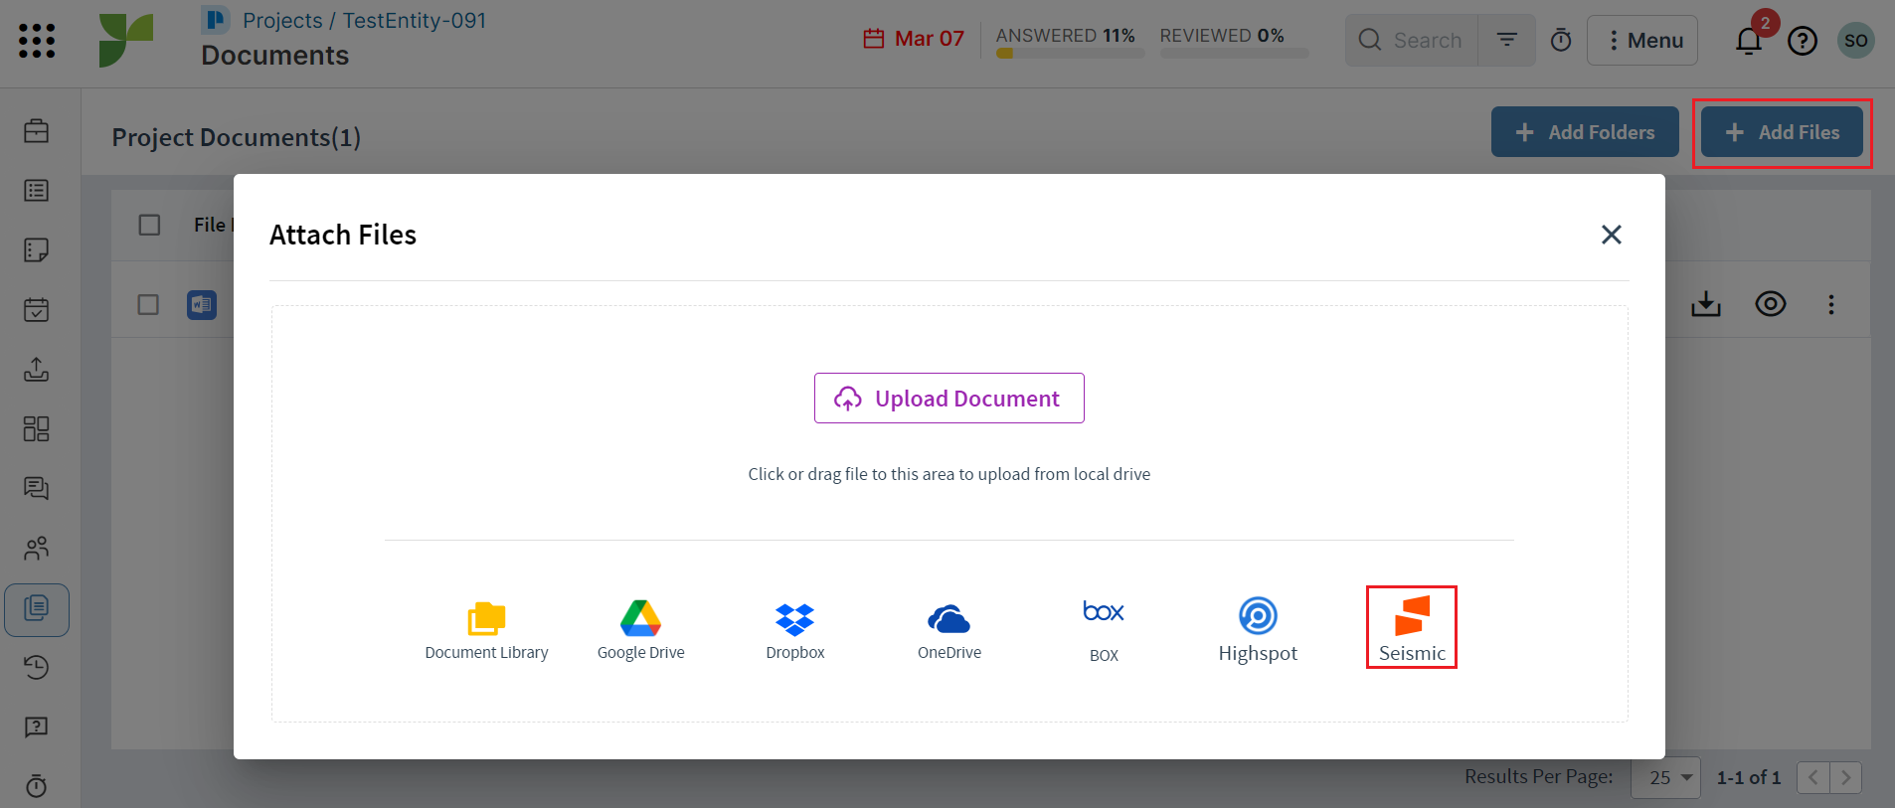Open the SO user avatar
The width and height of the screenshot is (1895, 808).
[x=1856, y=41]
